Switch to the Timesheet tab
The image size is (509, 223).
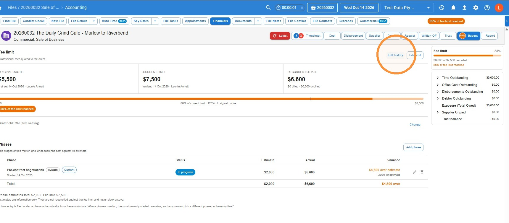tap(307, 36)
